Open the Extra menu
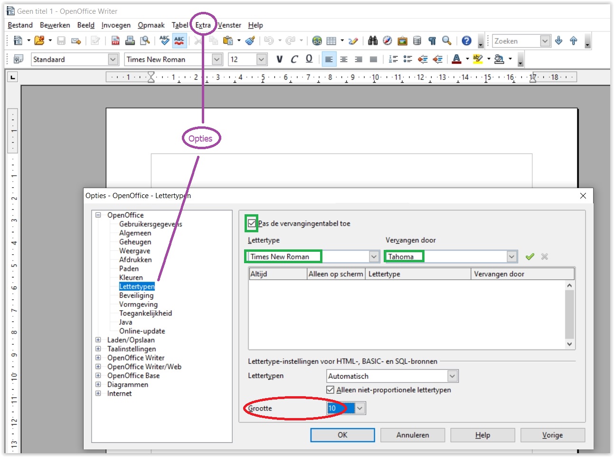 click(x=203, y=25)
